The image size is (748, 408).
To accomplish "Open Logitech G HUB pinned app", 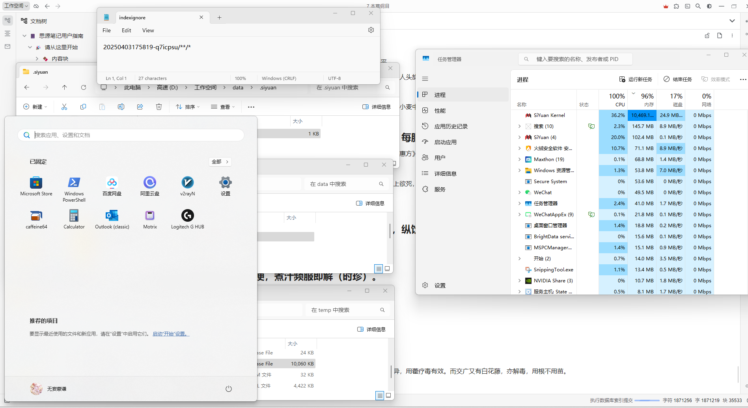I will (x=188, y=219).
